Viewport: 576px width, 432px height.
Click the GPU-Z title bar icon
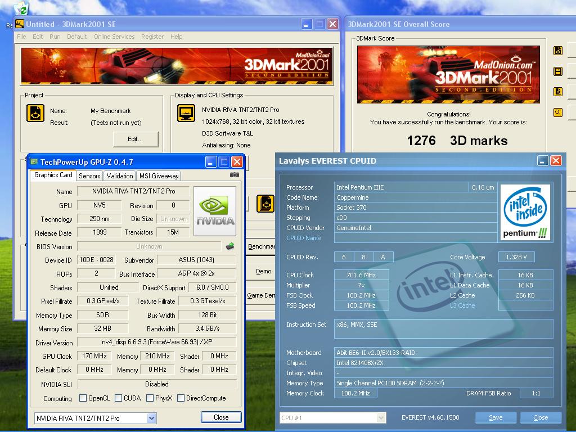[x=34, y=161]
